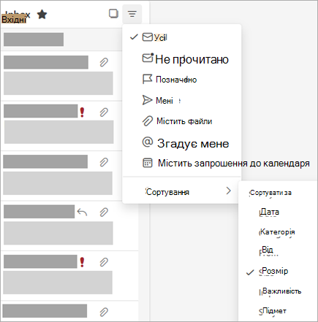
Task: Click the calendar icon in filter menu
Action: 148,163
